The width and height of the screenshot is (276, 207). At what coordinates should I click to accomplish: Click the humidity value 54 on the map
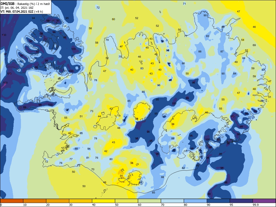[x=243, y=40]
